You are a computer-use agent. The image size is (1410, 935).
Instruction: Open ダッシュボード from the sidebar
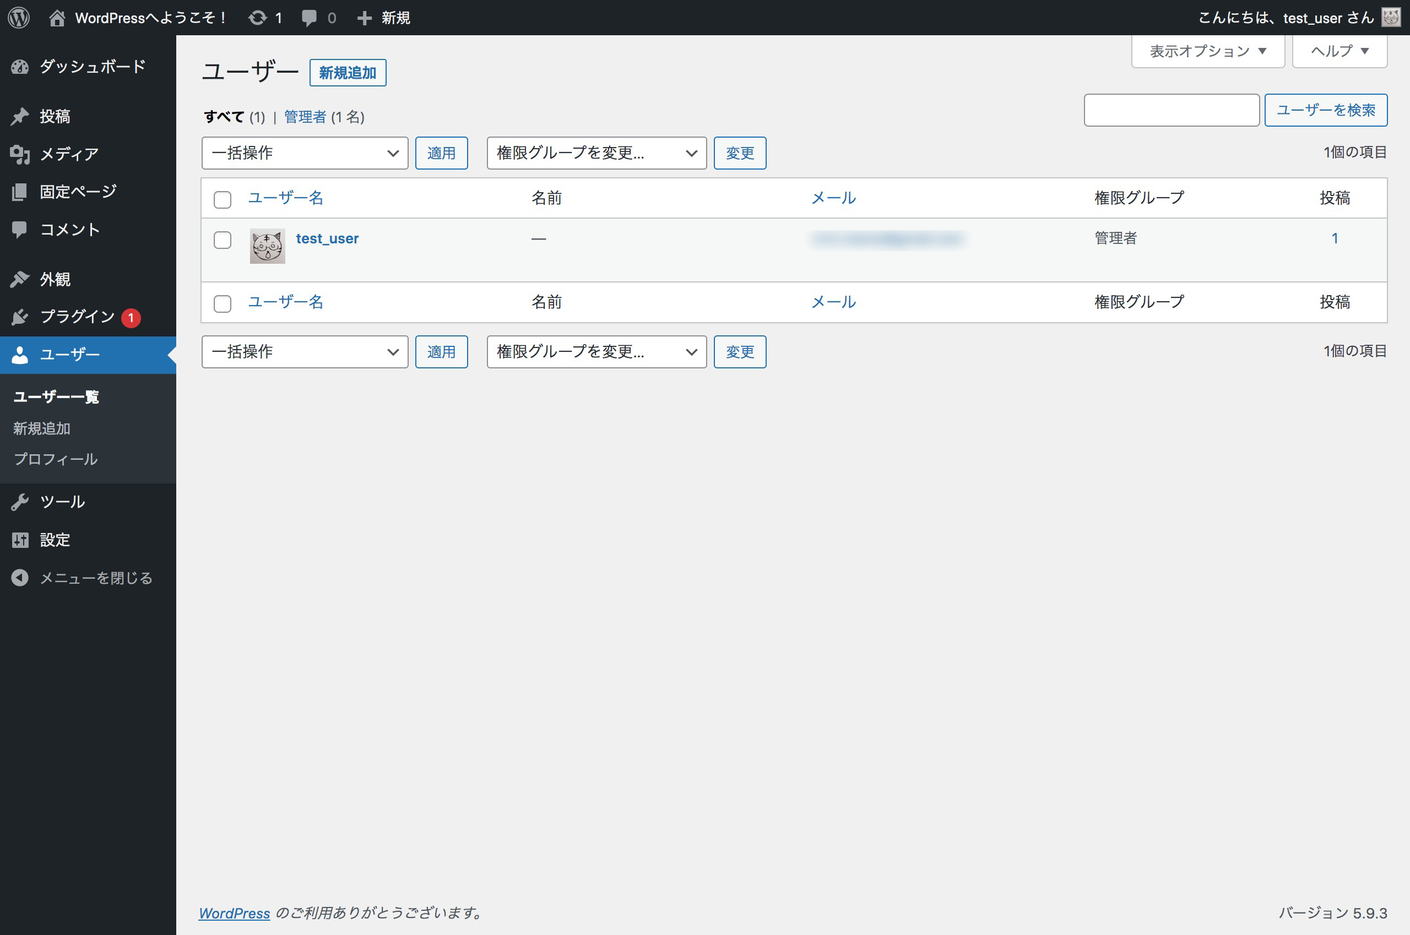(x=92, y=66)
